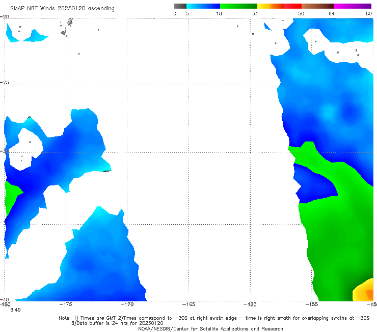
Task: Click the color bar label 50
Action: pos(301,13)
